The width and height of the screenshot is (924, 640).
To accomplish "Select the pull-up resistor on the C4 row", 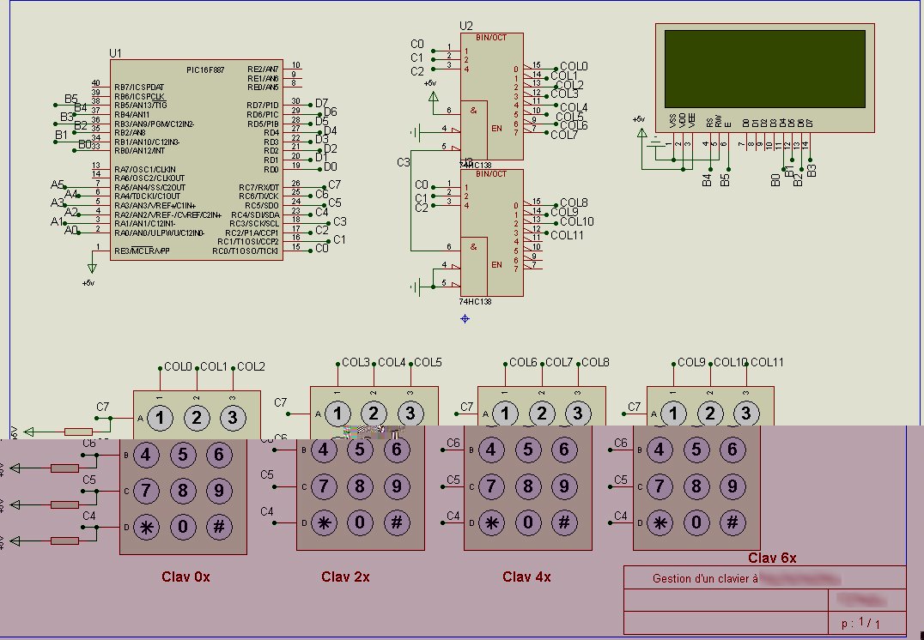I will [x=64, y=540].
